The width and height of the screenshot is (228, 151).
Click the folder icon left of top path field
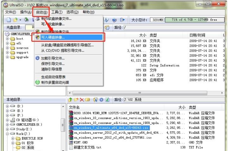coord(107,27)
